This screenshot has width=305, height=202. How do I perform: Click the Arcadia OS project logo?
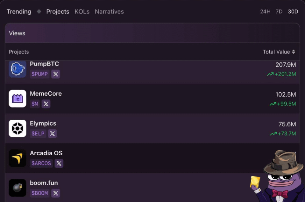point(18,158)
